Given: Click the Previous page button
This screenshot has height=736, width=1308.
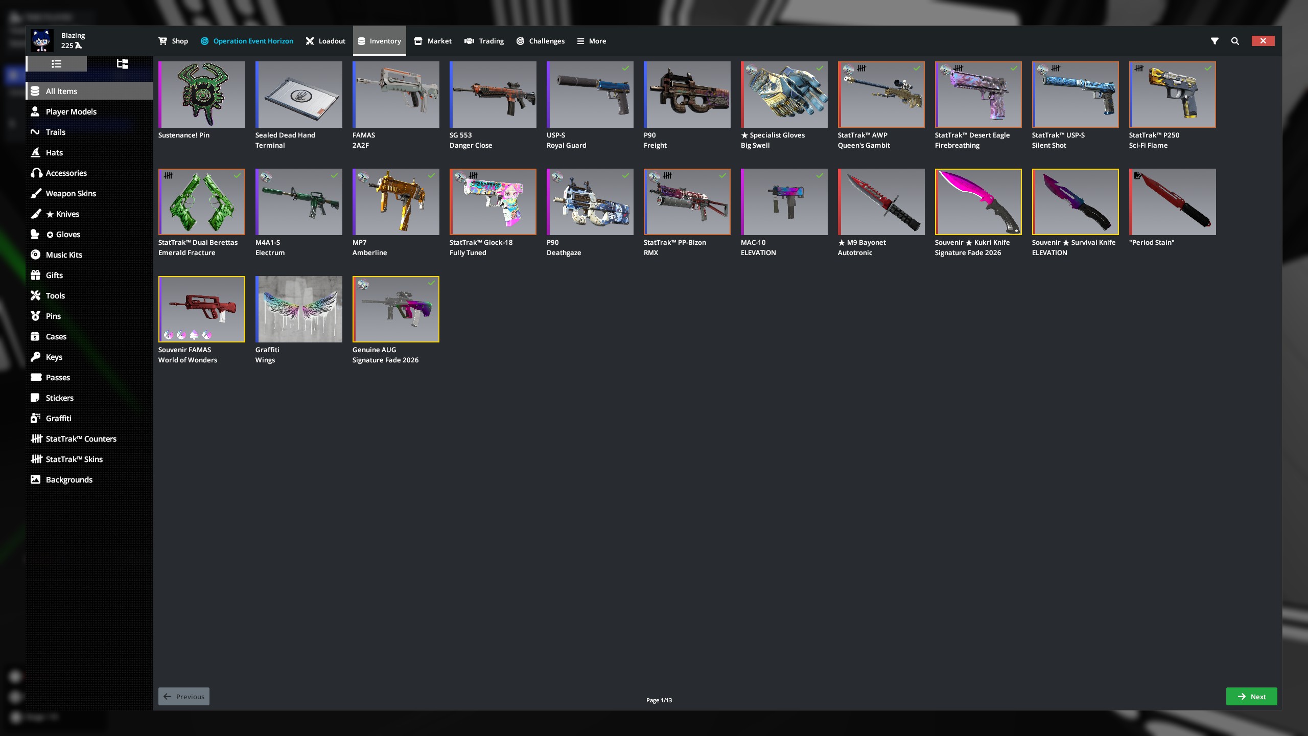Looking at the screenshot, I should tap(184, 697).
